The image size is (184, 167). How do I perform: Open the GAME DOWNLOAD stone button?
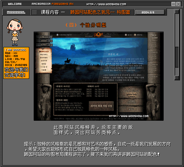click(x=131, y=92)
